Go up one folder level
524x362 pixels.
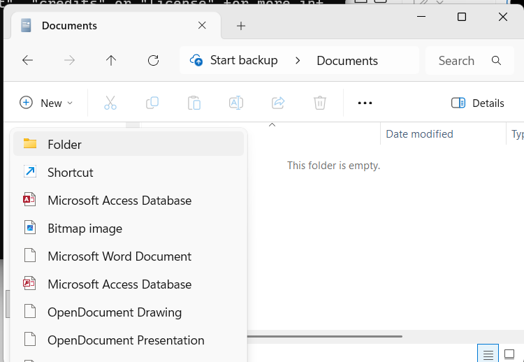pos(111,61)
